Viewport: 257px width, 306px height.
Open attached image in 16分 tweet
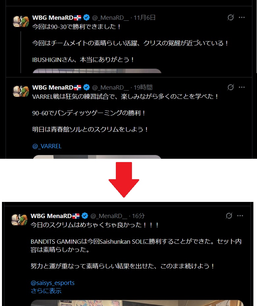[x=137, y=303]
